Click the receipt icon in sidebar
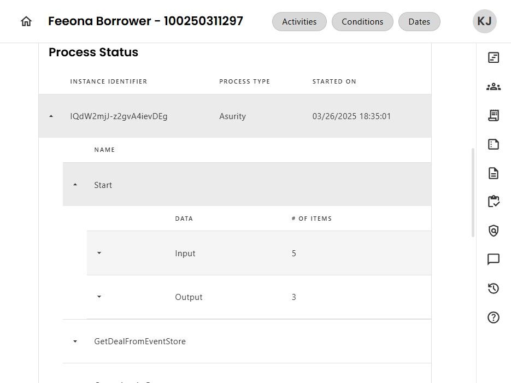 point(494,115)
